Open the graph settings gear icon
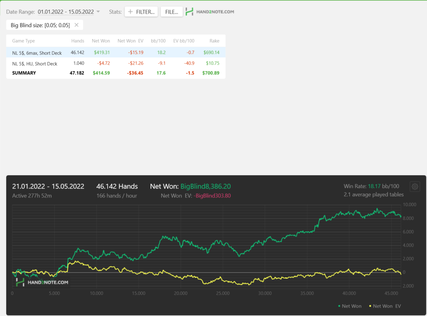This screenshot has height=316, width=427. [x=415, y=187]
